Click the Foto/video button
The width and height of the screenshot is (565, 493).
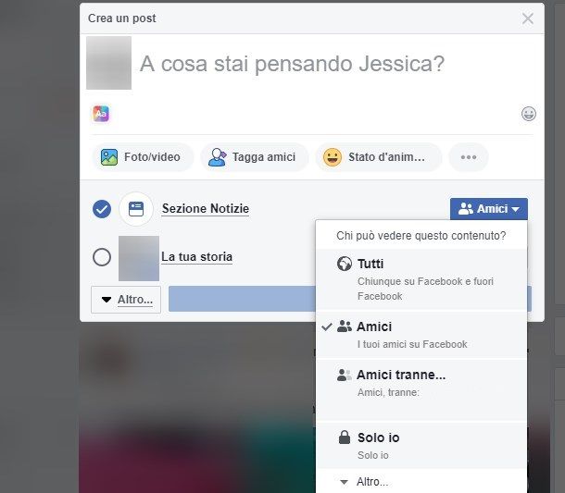[143, 157]
